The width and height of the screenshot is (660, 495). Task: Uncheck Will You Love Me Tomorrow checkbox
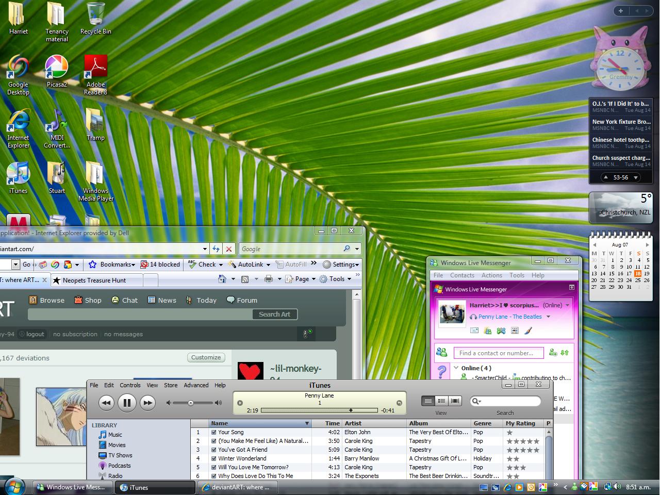[x=213, y=468]
